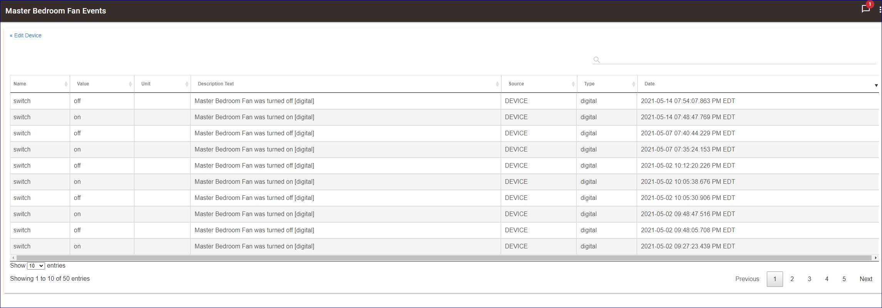Open the Show entries count dropdown
Viewport: 882px width, 308px height.
coord(36,266)
